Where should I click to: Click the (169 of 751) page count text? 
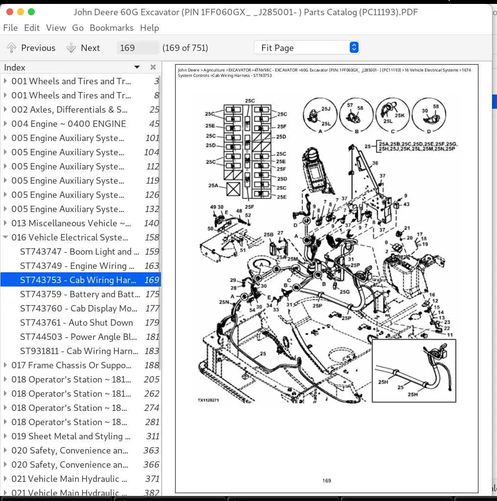tap(185, 48)
